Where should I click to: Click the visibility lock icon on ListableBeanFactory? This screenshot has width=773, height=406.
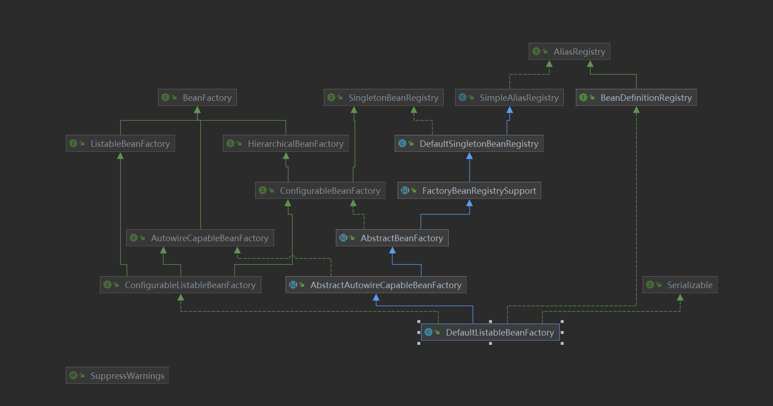coord(82,144)
